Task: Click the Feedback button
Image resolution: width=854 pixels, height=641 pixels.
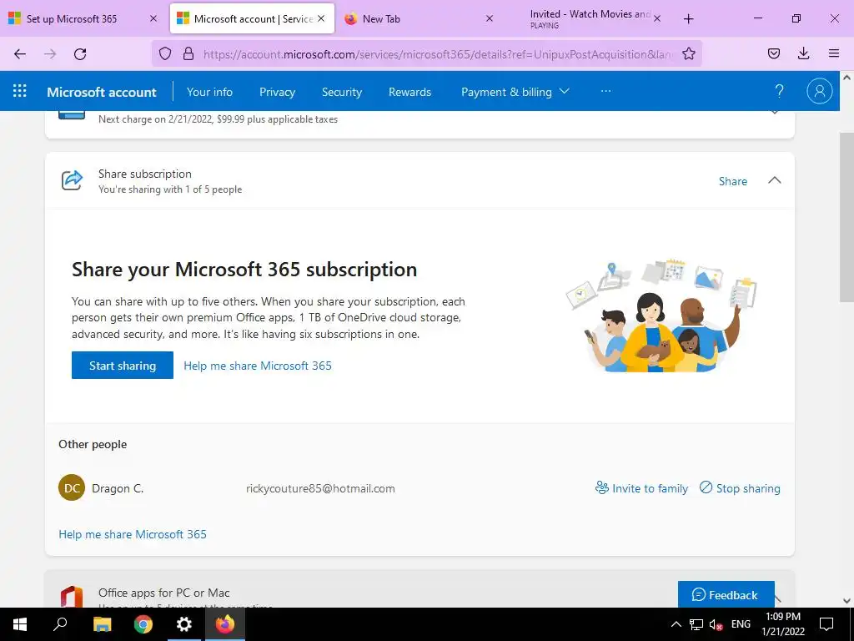Action: point(726,594)
